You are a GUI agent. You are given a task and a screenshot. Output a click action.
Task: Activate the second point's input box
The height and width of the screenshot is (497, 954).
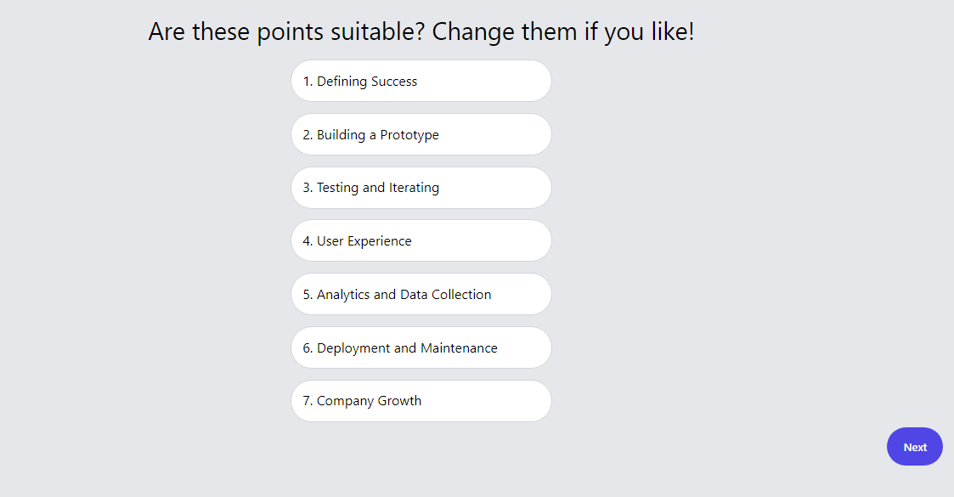point(421,134)
